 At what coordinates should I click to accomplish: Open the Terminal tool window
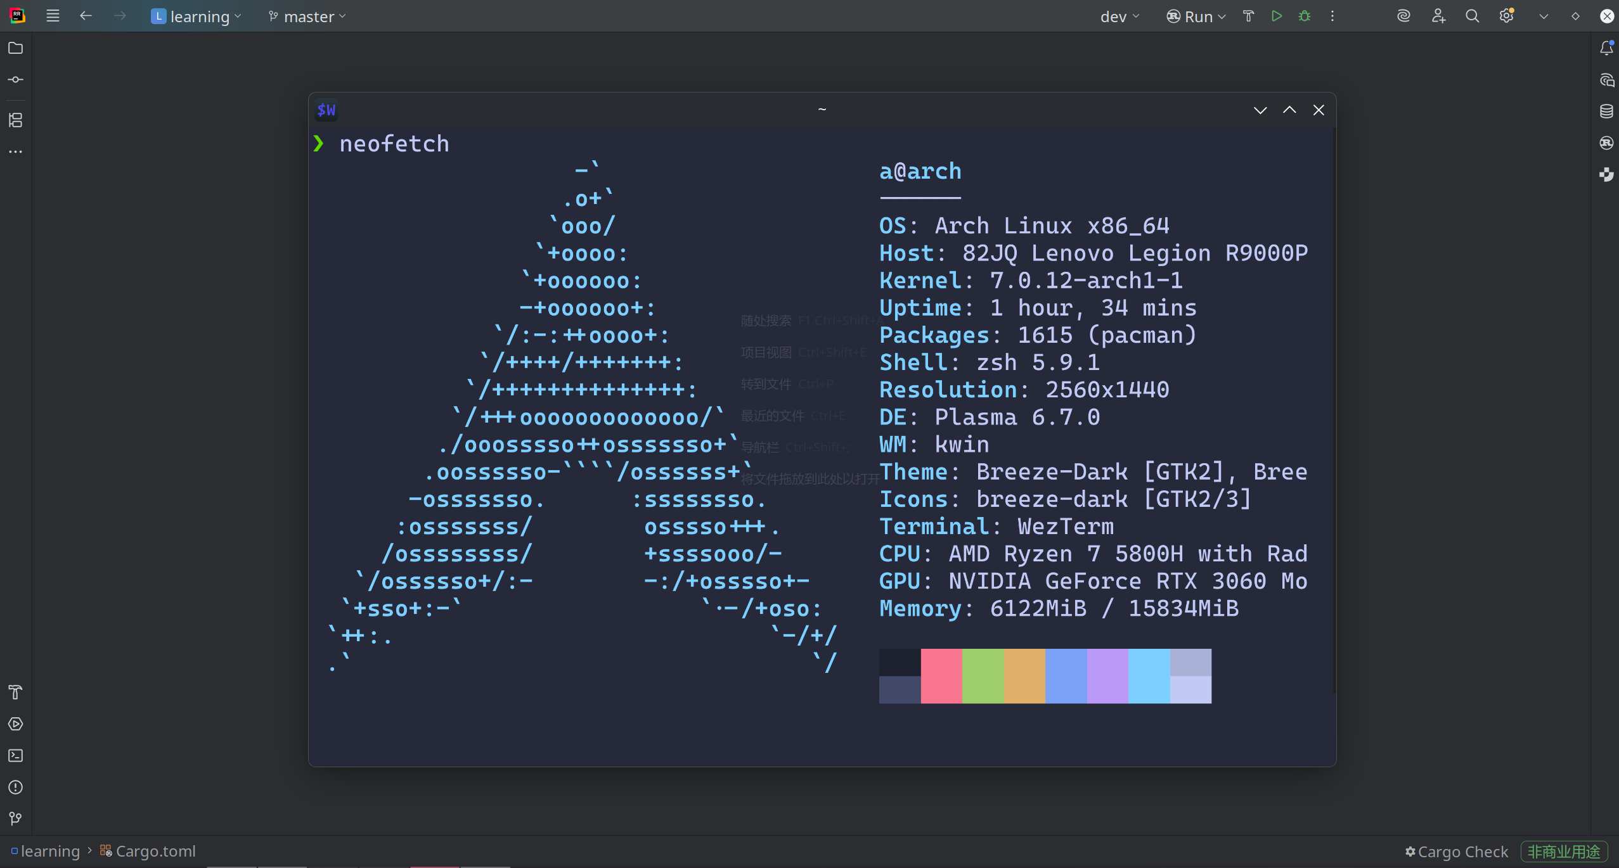[x=16, y=755]
